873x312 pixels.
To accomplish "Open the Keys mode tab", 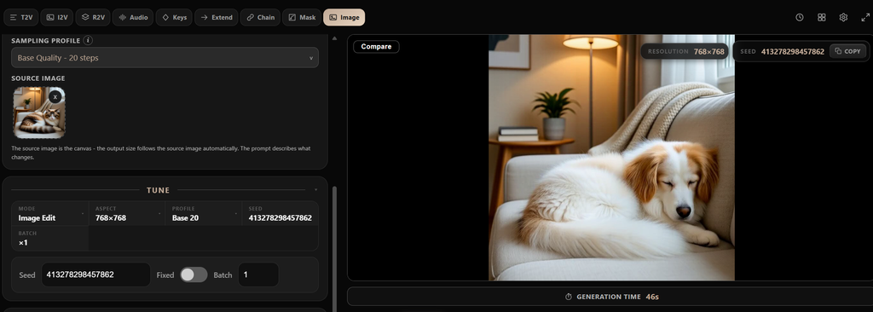I will pyautogui.click(x=174, y=17).
